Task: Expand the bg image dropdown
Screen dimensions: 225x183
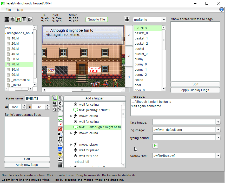Action: [218, 130]
